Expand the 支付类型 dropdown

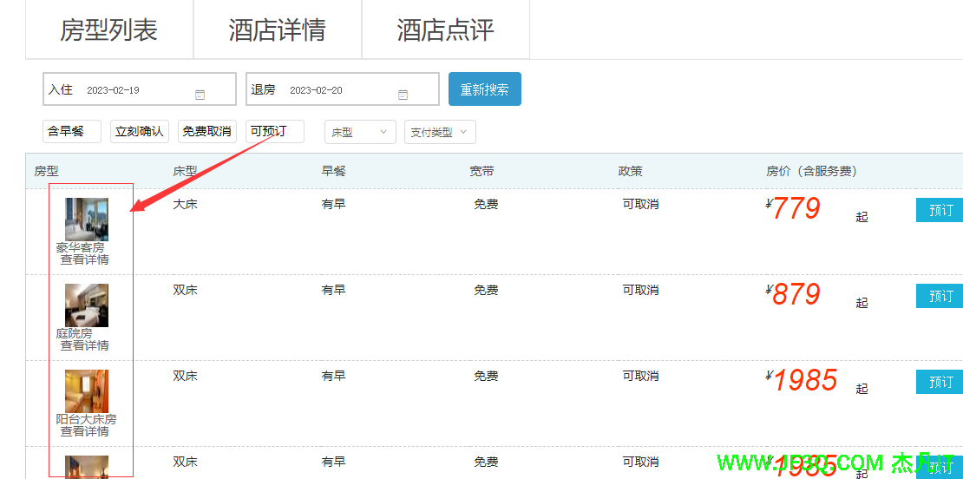[x=440, y=133]
